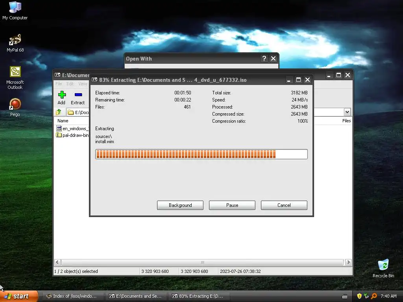The height and width of the screenshot is (302, 403).
Task: Click the '1 / 2 object(s) selected' status text
Action: tap(76, 271)
